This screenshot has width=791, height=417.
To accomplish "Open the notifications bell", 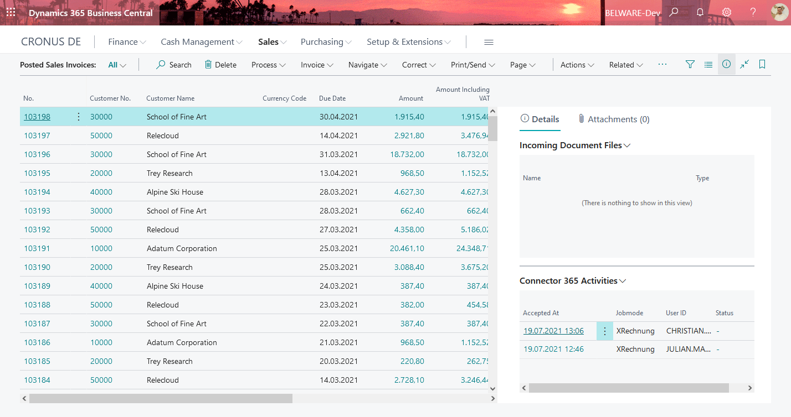I will pos(700,12).
